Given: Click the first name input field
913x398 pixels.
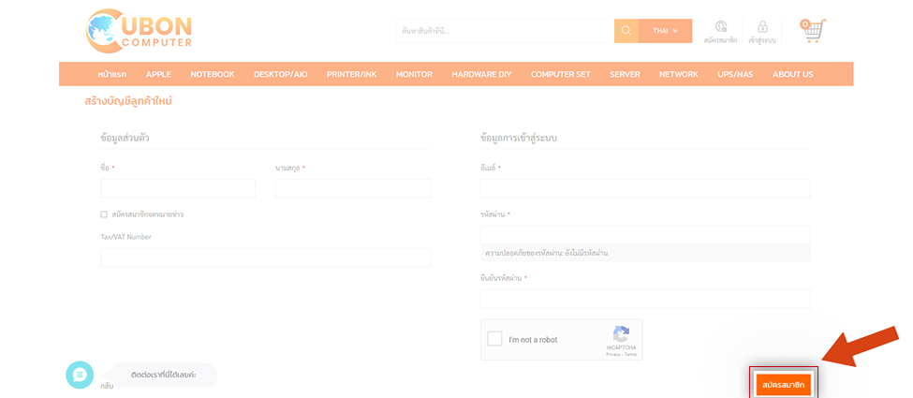Looking at the screenshot, I should 178,188.
